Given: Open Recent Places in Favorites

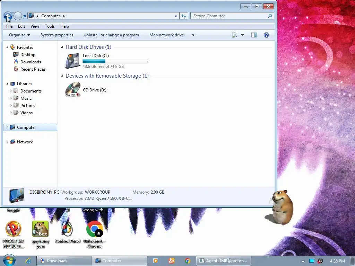Looking at the screenshot, I should point(33,69).
